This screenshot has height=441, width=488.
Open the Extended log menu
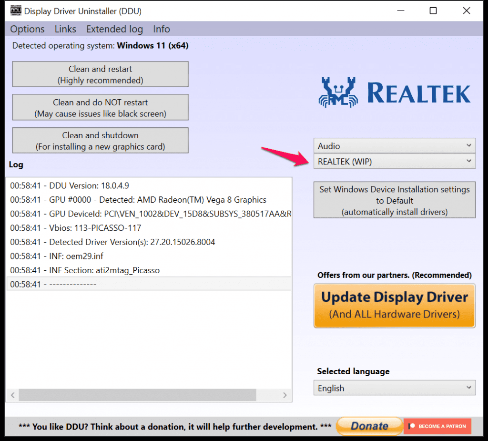(114, 29)
